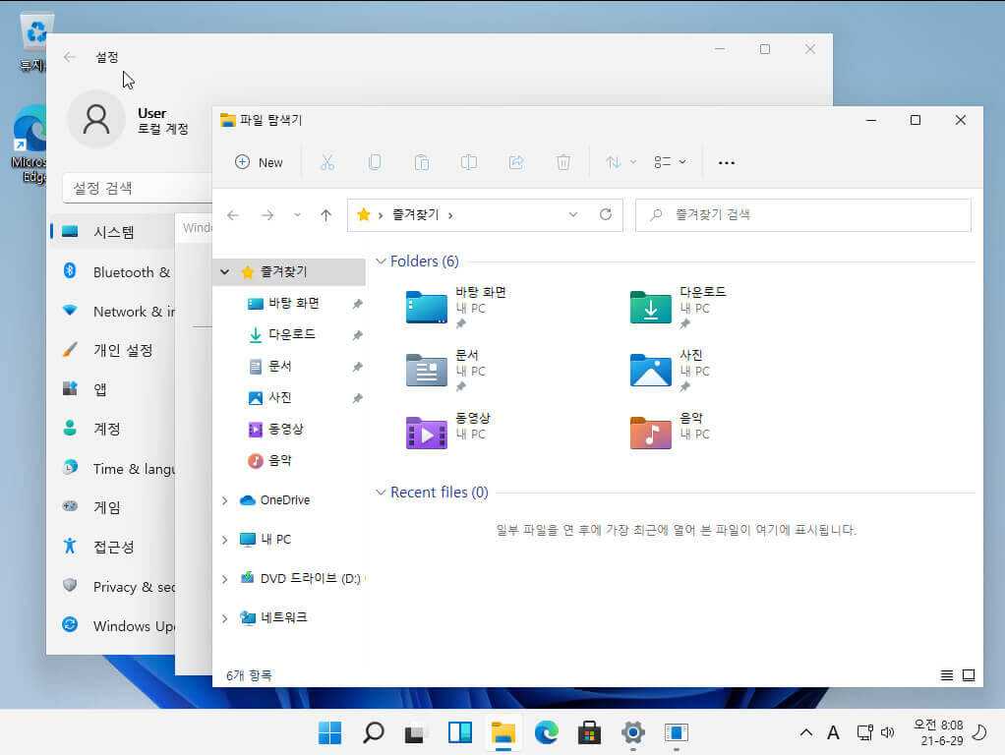Open the See more three-dots menu
Image resolution: width=1005 pixels, height=755 pixels.
[x=726, y=163]
